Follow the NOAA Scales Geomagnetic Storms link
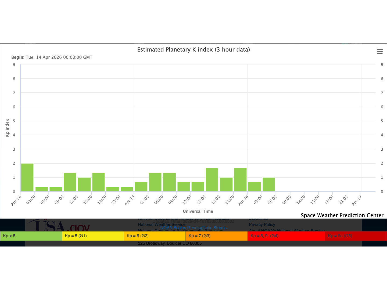The width and height of the screenshot is (387, 290). coord(193,228)
